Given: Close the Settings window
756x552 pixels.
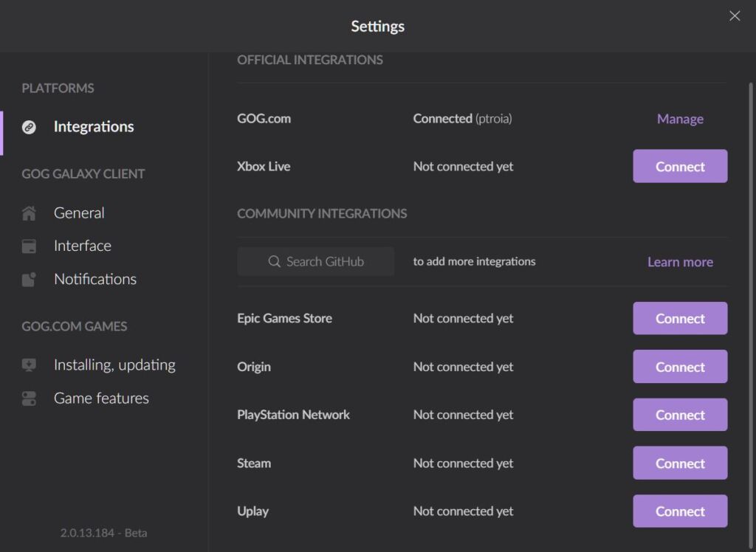Looking at the screenshot, I should click(x=735, y=16).
